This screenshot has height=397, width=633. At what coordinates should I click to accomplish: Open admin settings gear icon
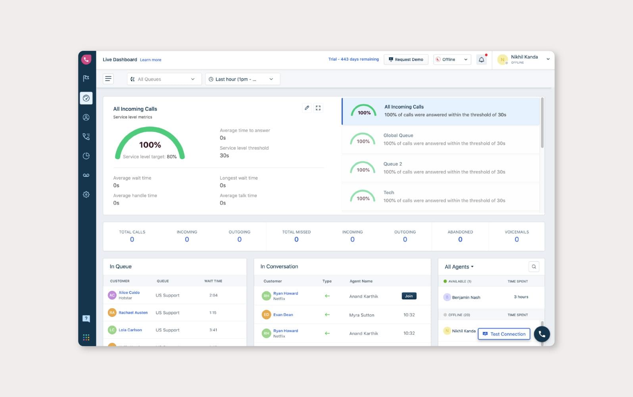point(86,195)
